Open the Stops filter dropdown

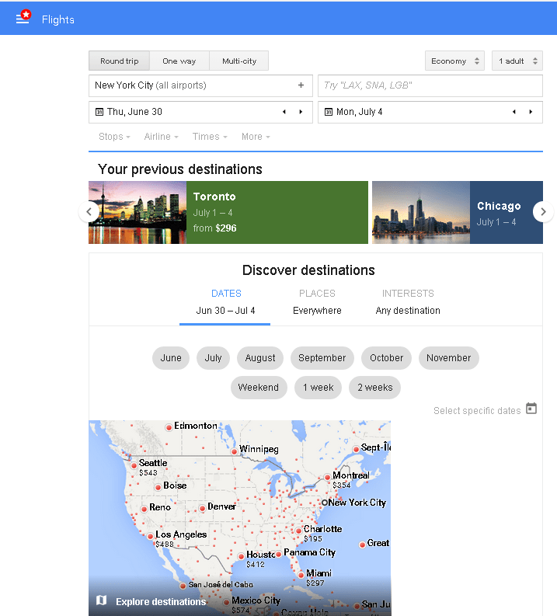115,137
